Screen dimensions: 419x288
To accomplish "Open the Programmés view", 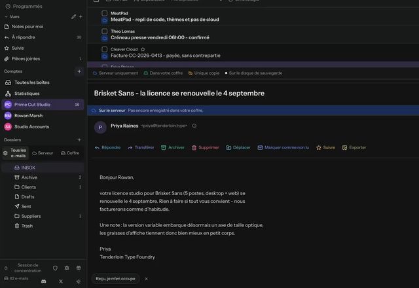I will click(x=24, y=6).
